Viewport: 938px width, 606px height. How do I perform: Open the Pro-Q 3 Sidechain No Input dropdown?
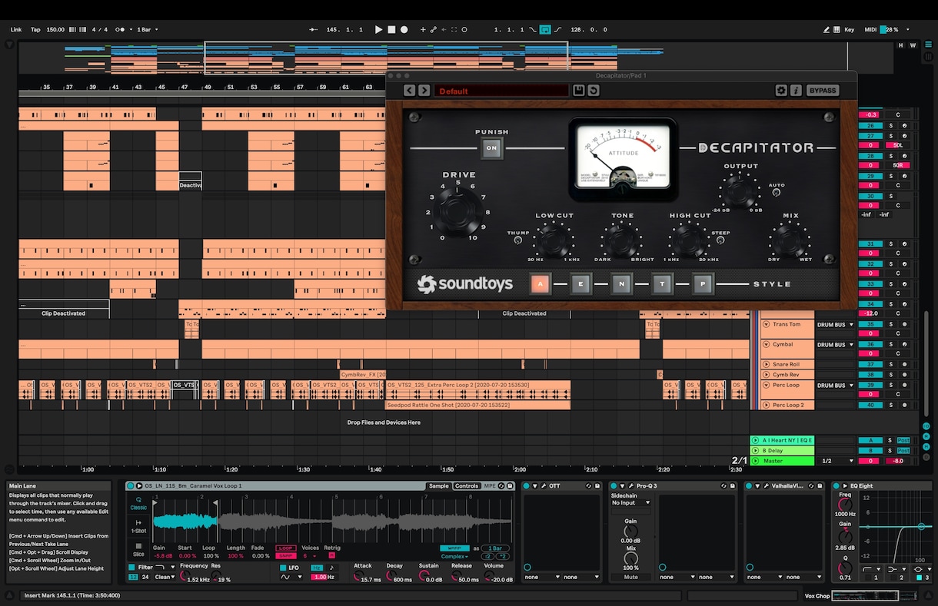[x=631, y=503]
